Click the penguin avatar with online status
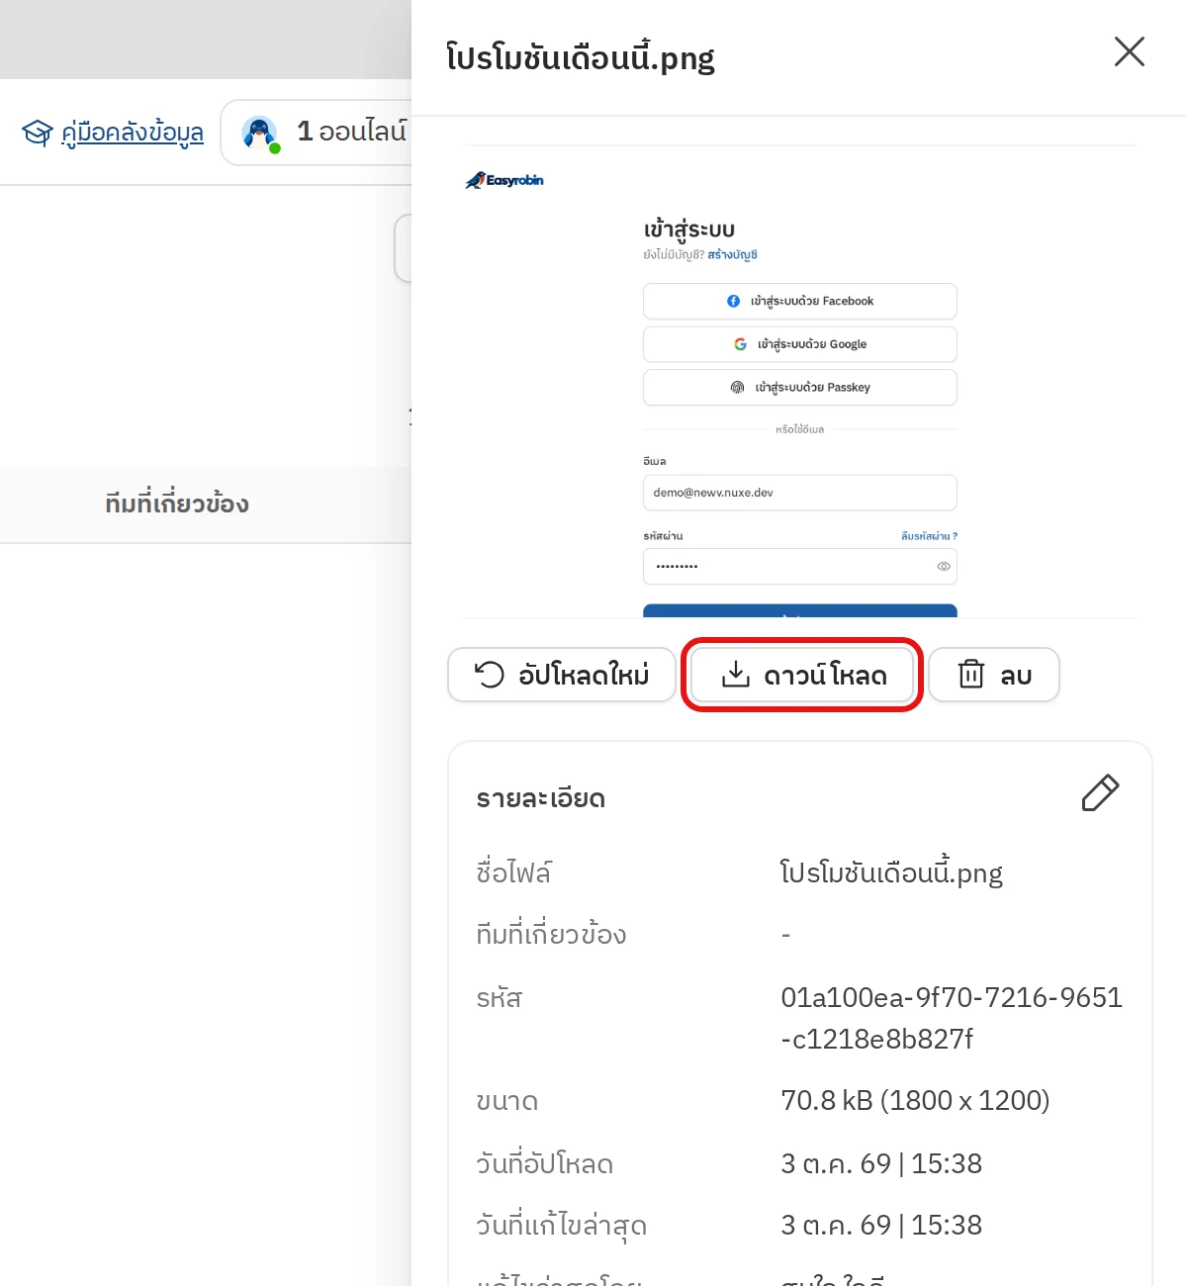Screen dimensions: 1187x1286 [260, 133]
